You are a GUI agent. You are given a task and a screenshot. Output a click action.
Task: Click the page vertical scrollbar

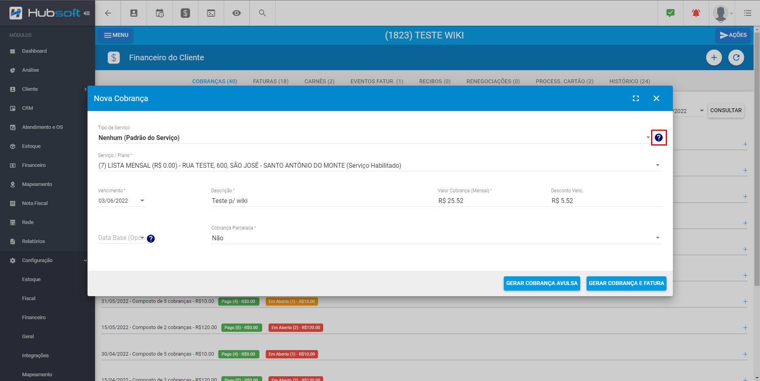(757, 159)
